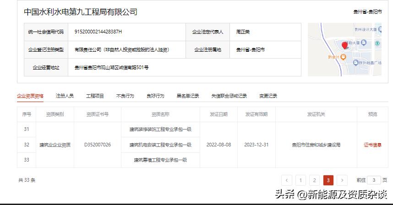Click the 证书信息 preview link

(372, 145)
